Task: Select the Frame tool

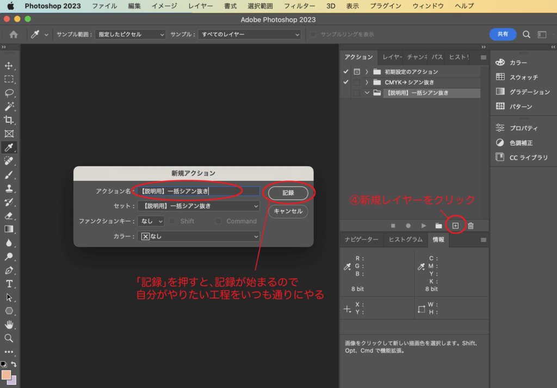Action: click(9, 134)
